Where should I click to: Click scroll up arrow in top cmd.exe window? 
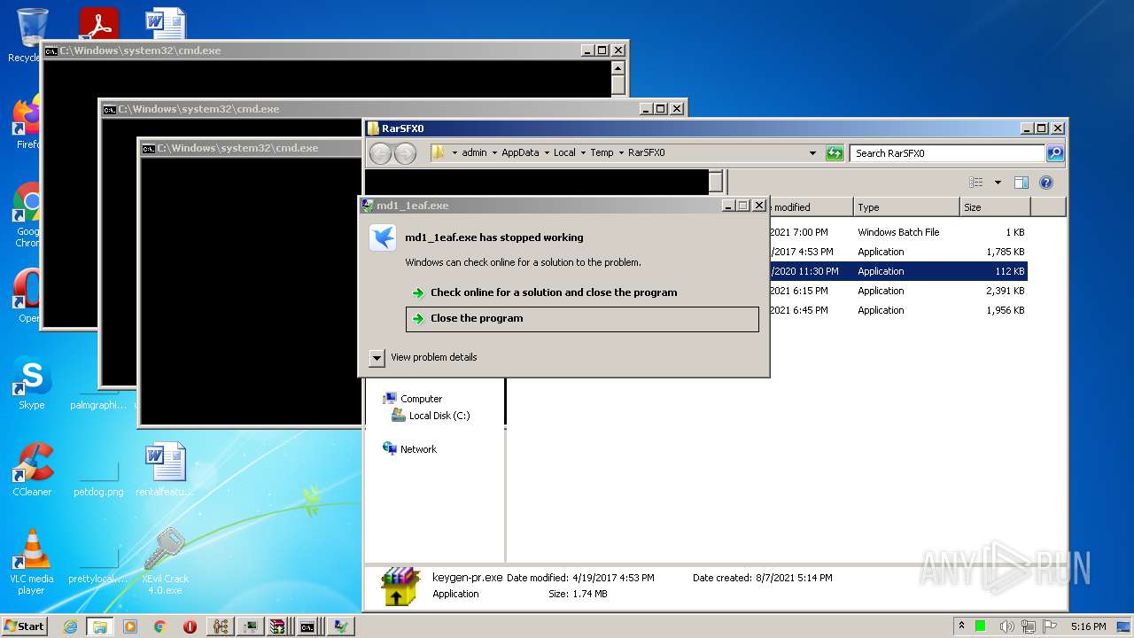(x=618, y=68)
